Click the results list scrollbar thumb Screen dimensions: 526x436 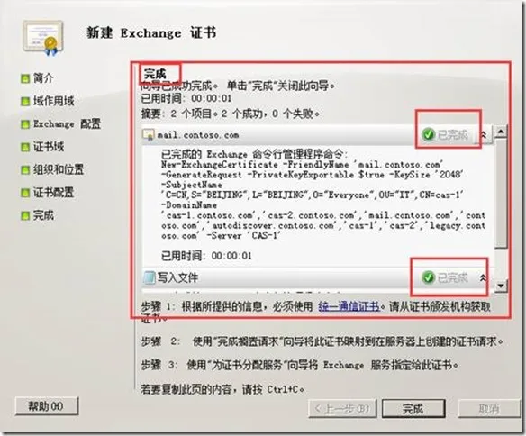click(501, 194)
